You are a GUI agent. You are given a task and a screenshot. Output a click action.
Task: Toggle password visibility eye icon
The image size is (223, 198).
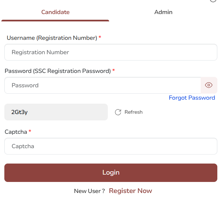[x=209, y=85]
